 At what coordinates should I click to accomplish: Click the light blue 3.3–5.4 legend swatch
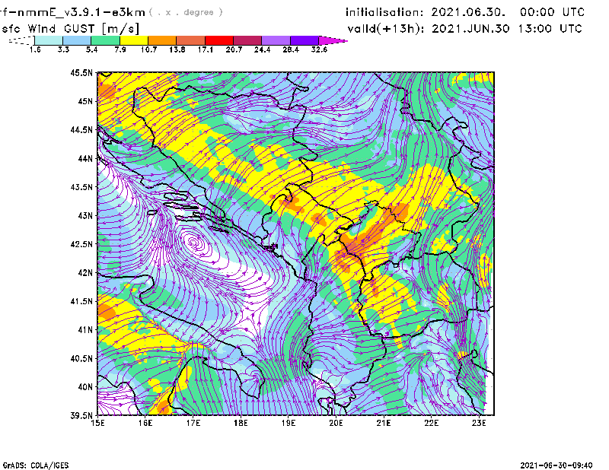point(77,40)
